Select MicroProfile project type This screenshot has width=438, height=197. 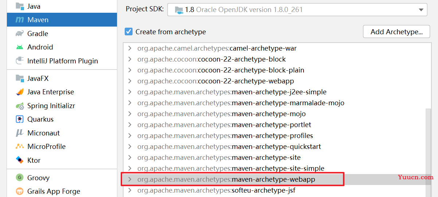62,147
